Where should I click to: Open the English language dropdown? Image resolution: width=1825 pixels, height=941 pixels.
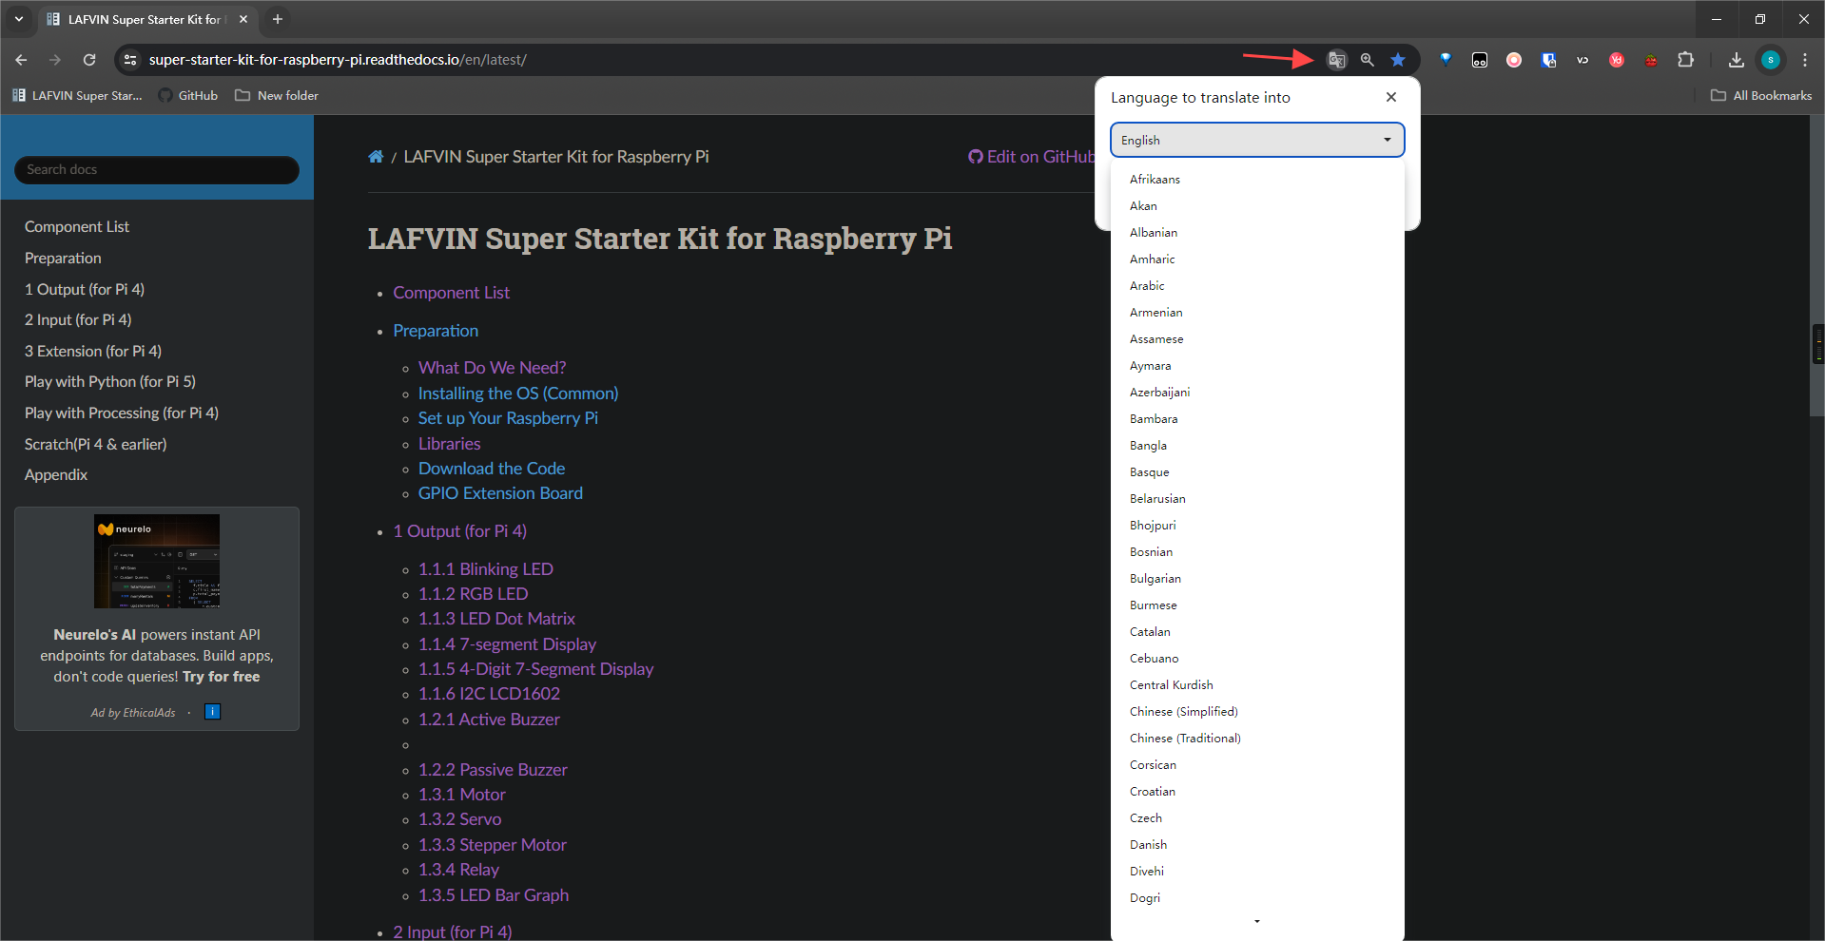[1256, 140]
